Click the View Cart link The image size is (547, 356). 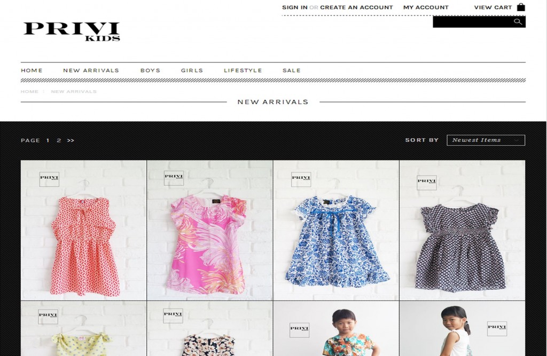[x=493, y=7]
